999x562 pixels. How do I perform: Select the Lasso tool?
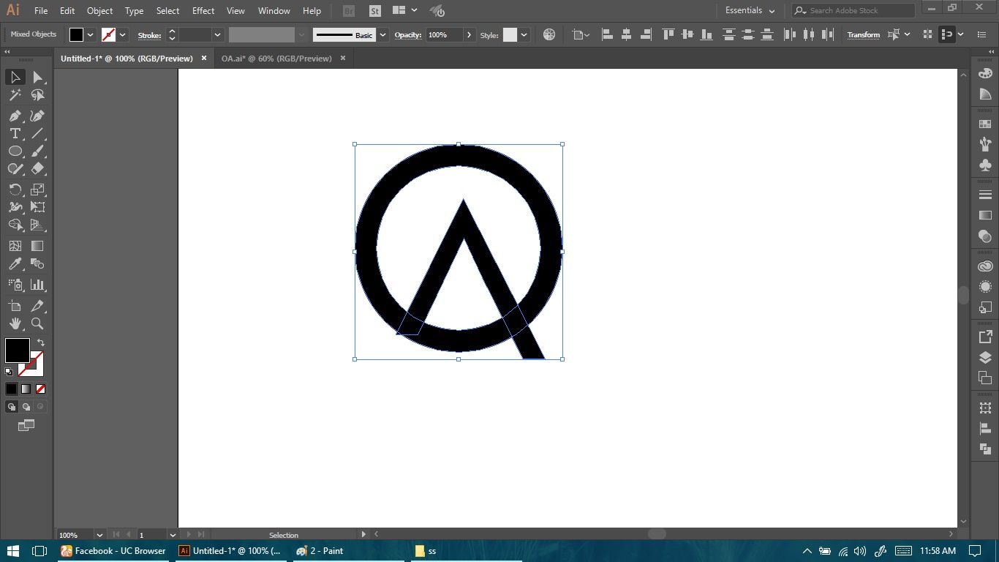(37, 95)
